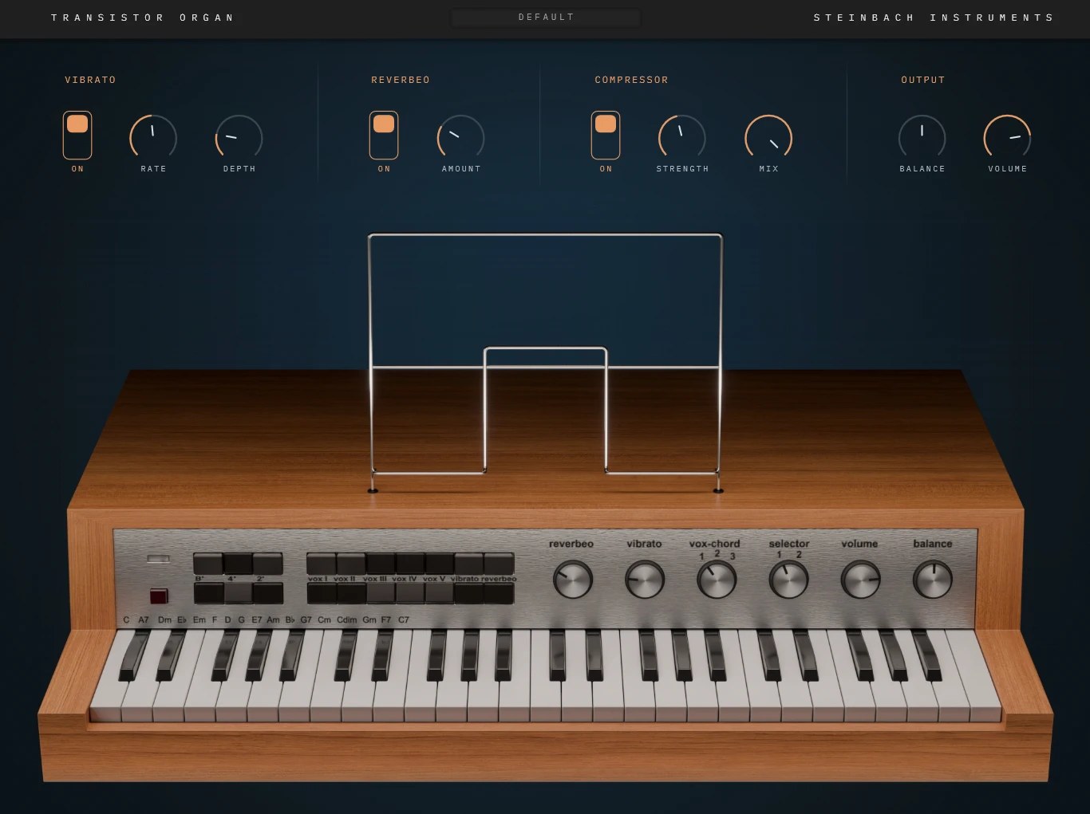
Task: Click the Cdim chord label
Action: (x=346, y=619)
